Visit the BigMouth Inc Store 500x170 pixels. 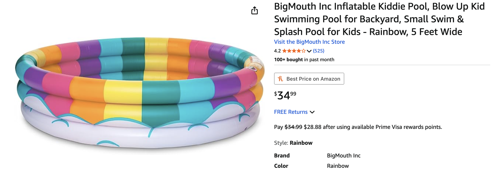coord(309,42)
